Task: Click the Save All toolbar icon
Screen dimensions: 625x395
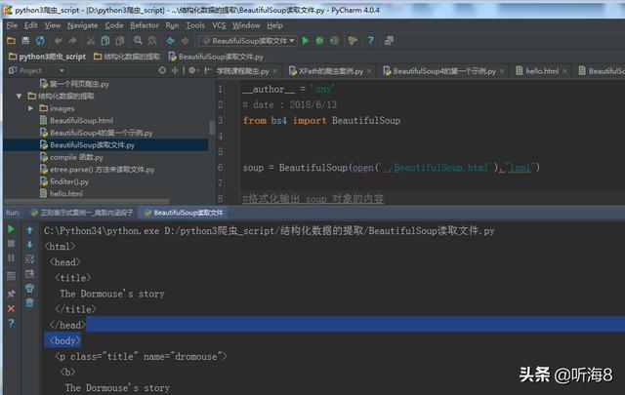Action: [x=25, y=41]
